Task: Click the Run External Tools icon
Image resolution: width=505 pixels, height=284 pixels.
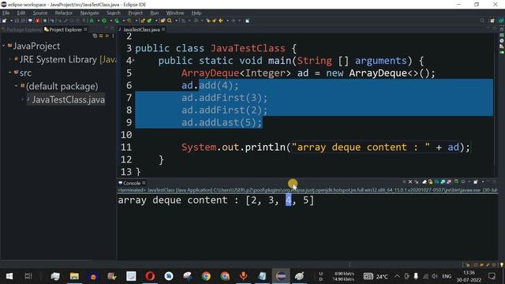Action: click(129, 21)
